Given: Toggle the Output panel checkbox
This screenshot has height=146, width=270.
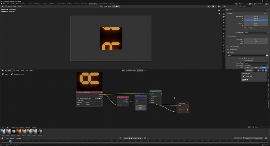Looking at the screenshot, I should tap(229, 52).
